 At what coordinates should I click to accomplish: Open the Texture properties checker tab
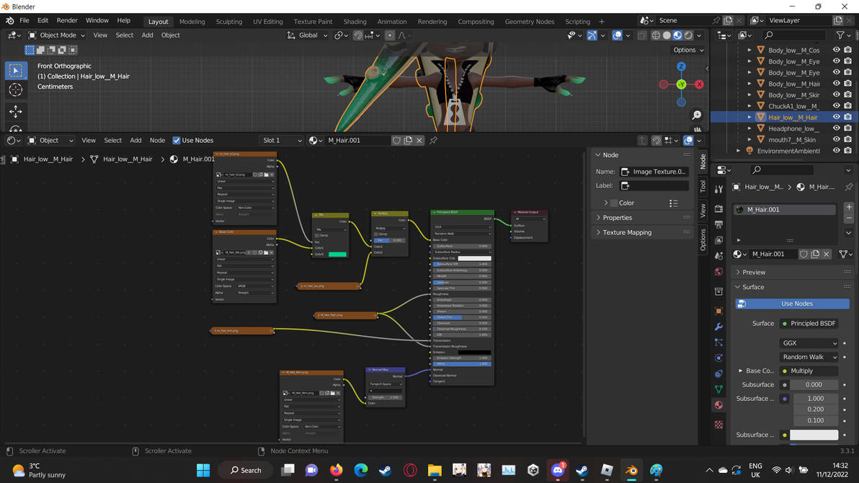[718, 425]
